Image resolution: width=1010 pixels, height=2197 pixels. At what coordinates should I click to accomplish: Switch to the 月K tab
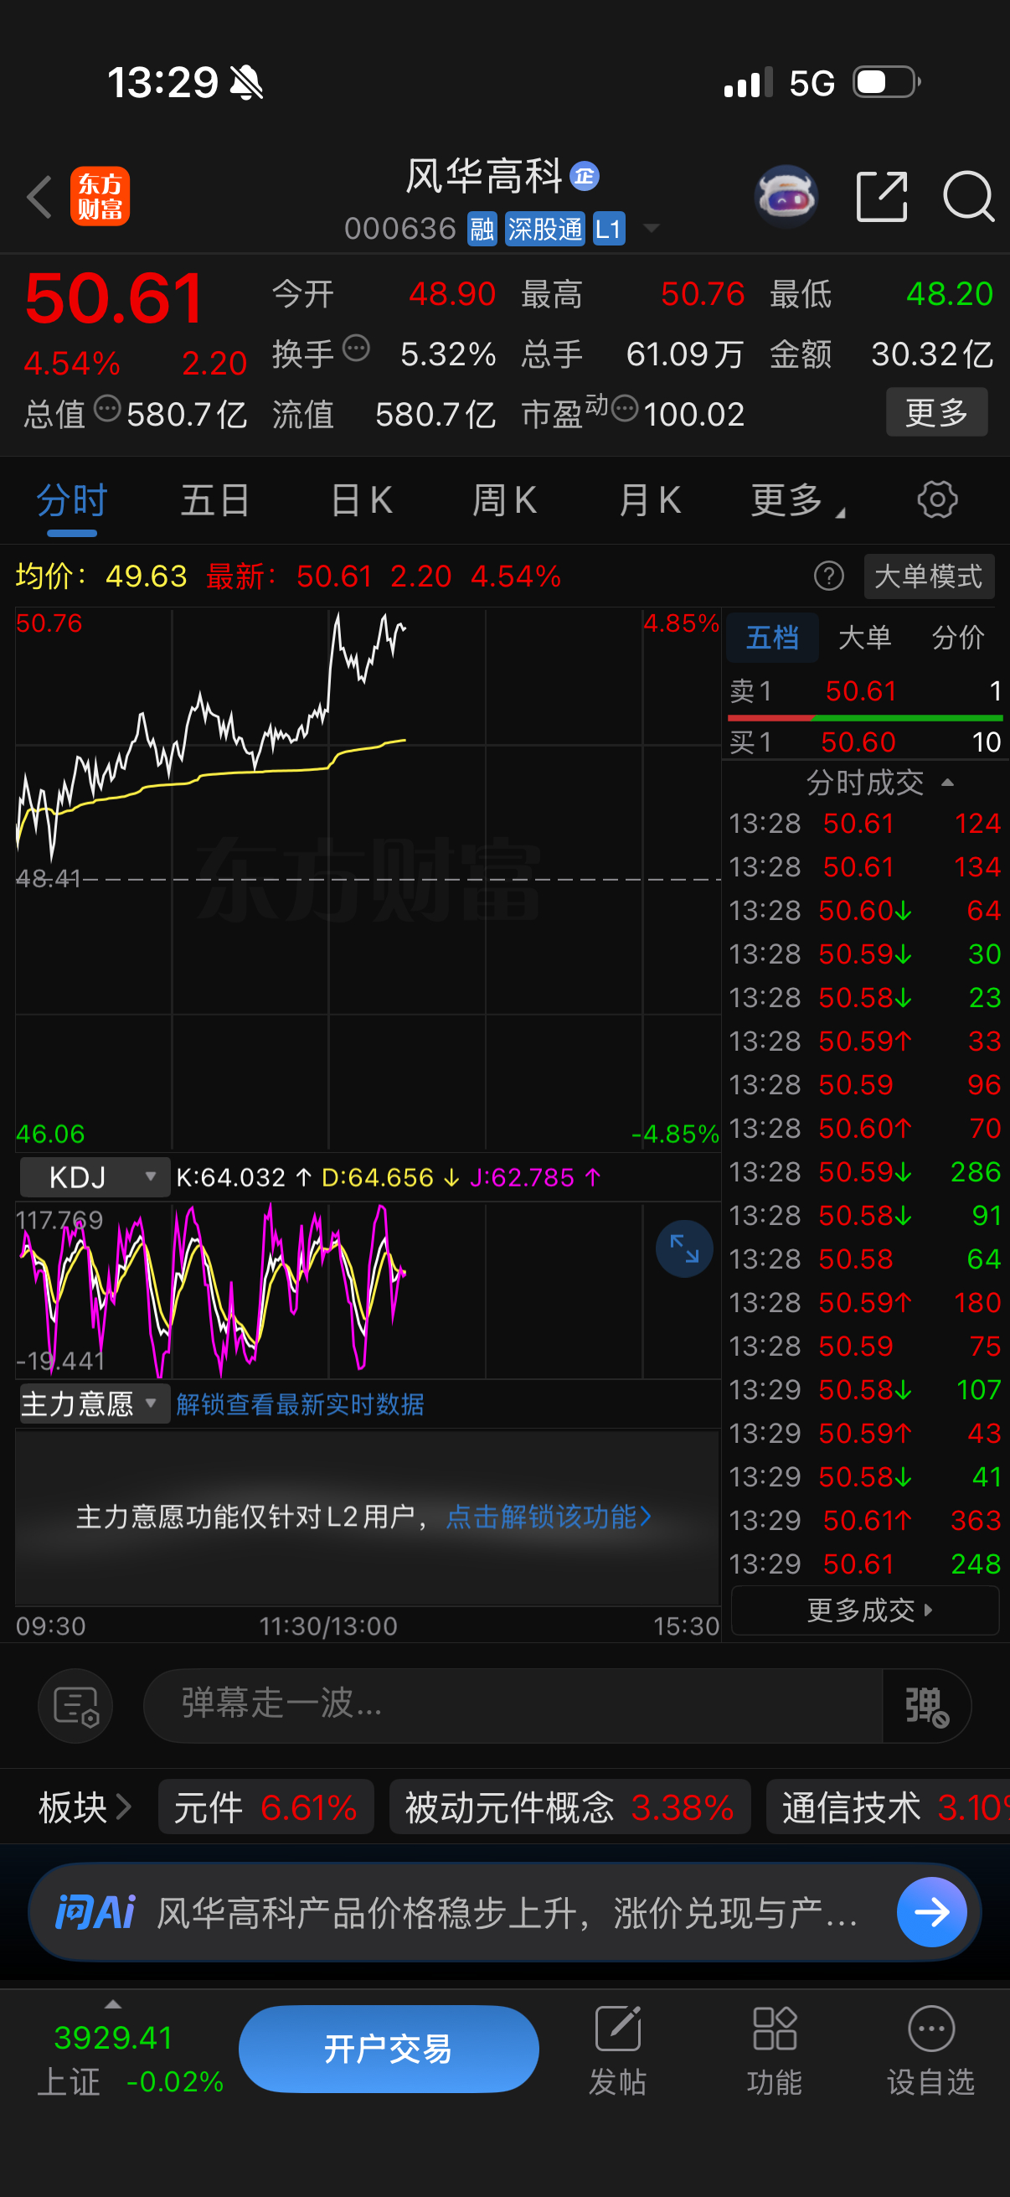pos(650,499)
